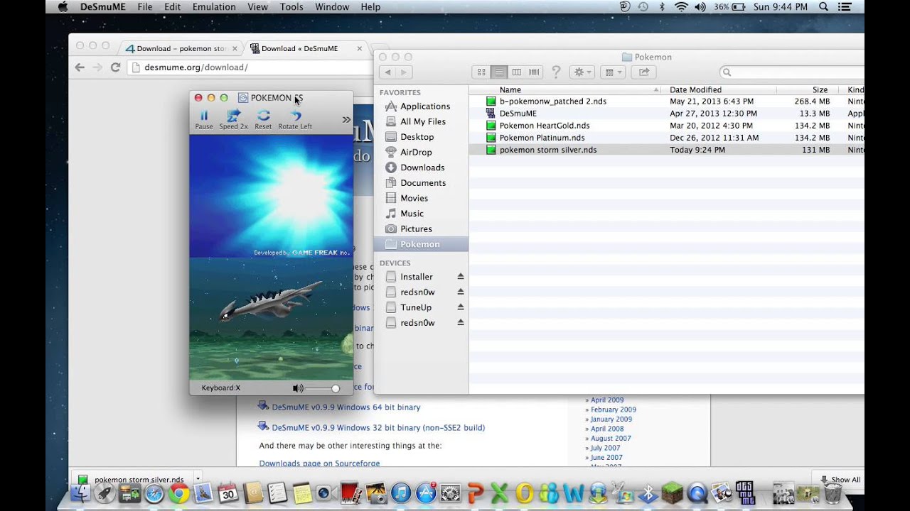The height and width of the screenshot is (511, 910).
Task: Select the Pokemon folder in sidebar
Action: (421, 244)
